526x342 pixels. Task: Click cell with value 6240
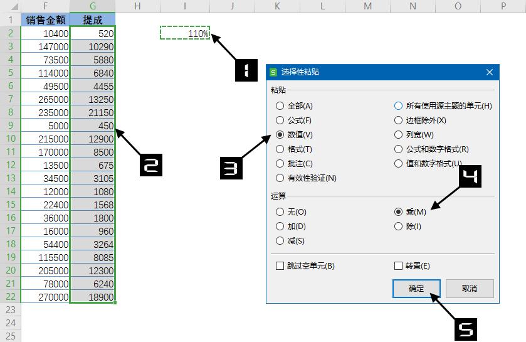93,284
